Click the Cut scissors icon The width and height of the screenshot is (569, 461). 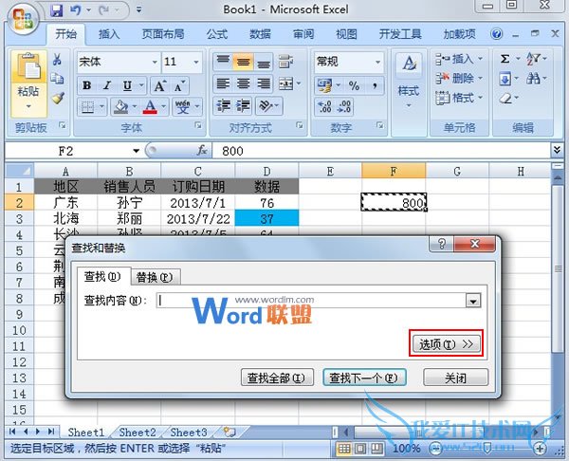coord(57,60)
